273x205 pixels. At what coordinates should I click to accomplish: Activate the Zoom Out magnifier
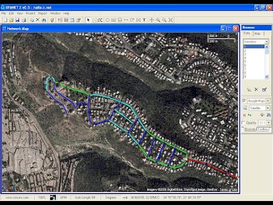tap(164, 20)
